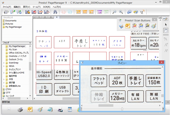This screenshot has width=170, height=115.
Task: Switch to page tab 1
Action: point(39,17)
